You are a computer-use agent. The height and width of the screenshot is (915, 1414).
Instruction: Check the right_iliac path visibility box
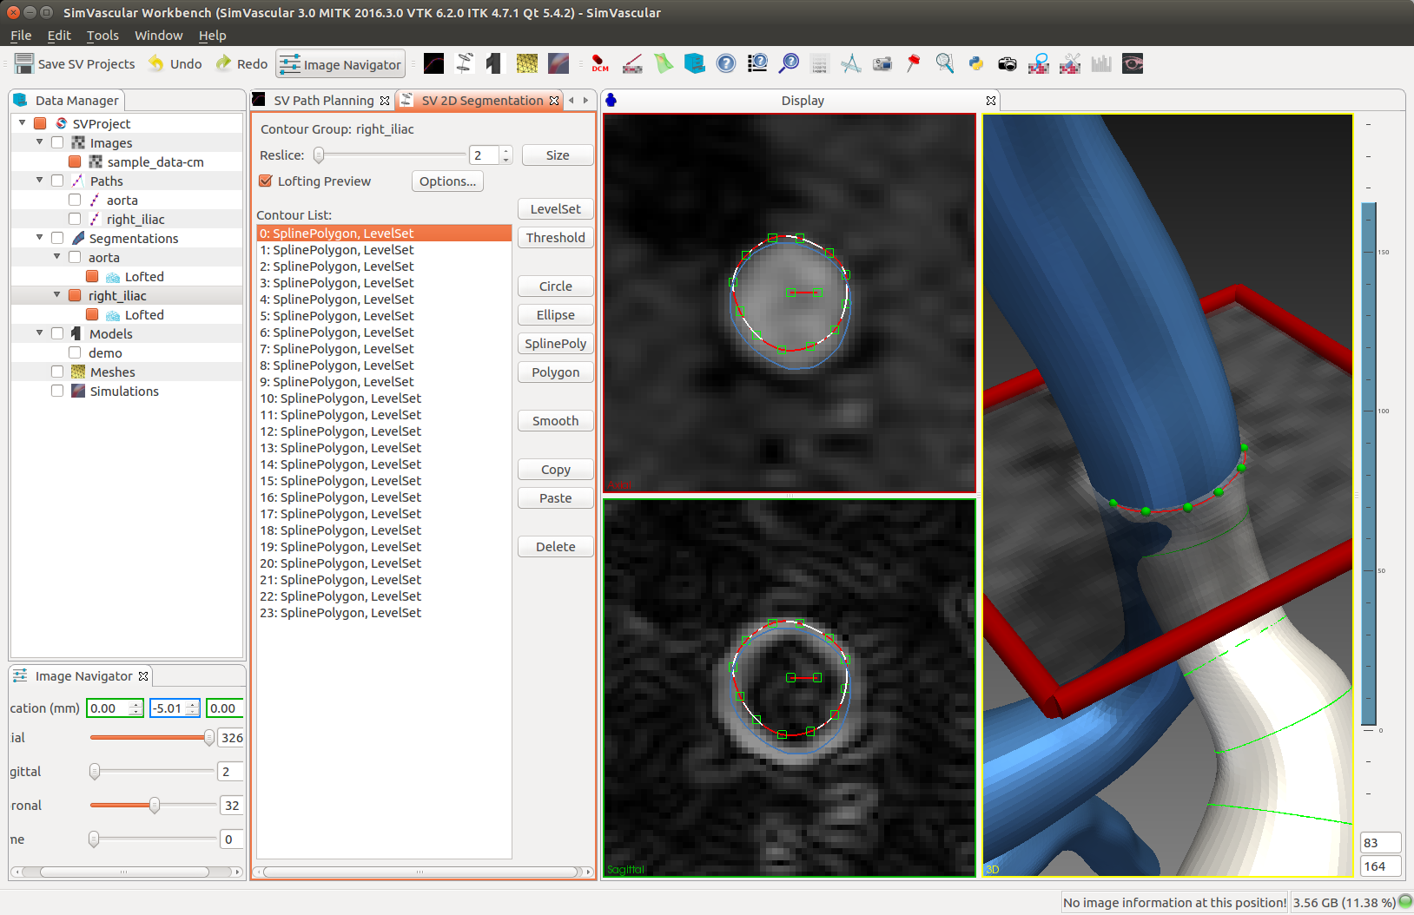(x=75, y=219)
